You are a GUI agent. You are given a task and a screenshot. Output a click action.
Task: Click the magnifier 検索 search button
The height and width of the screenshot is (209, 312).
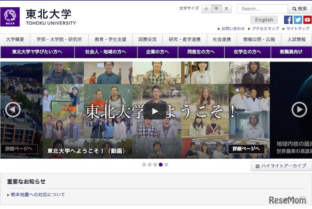300,9
